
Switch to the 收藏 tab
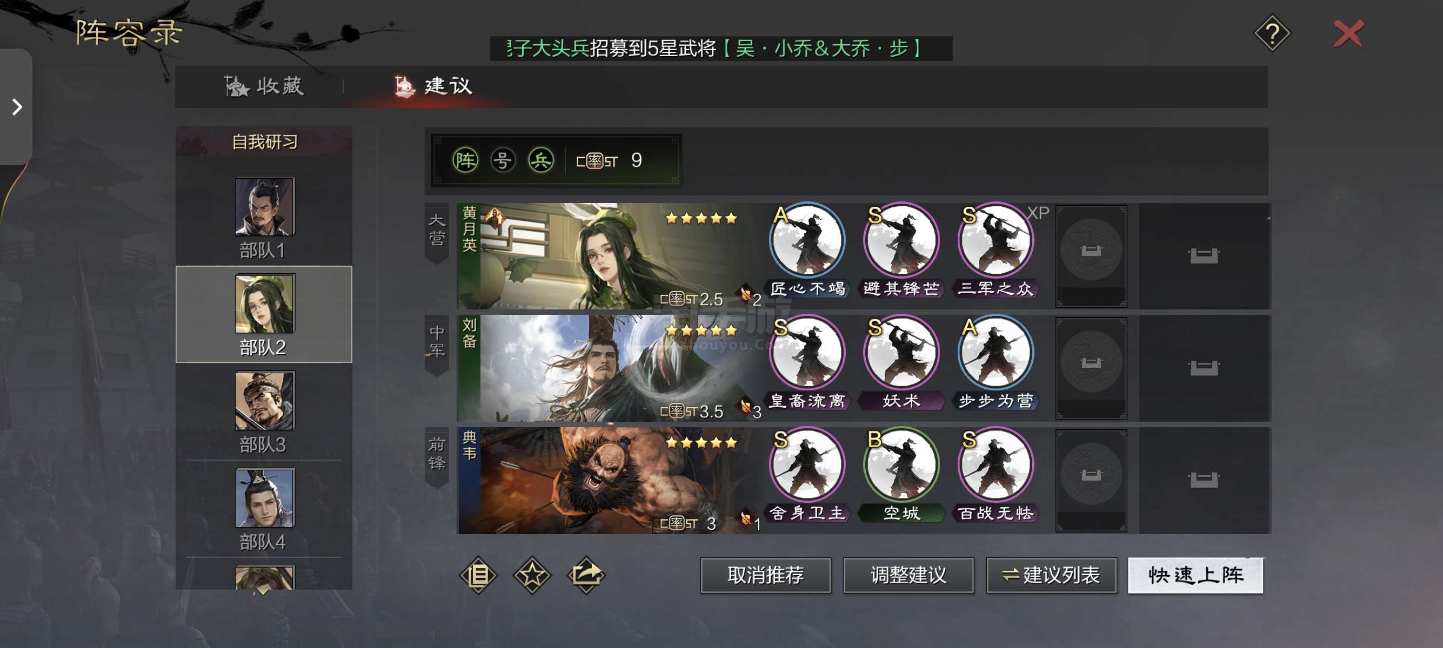click(x=264, y=86)
